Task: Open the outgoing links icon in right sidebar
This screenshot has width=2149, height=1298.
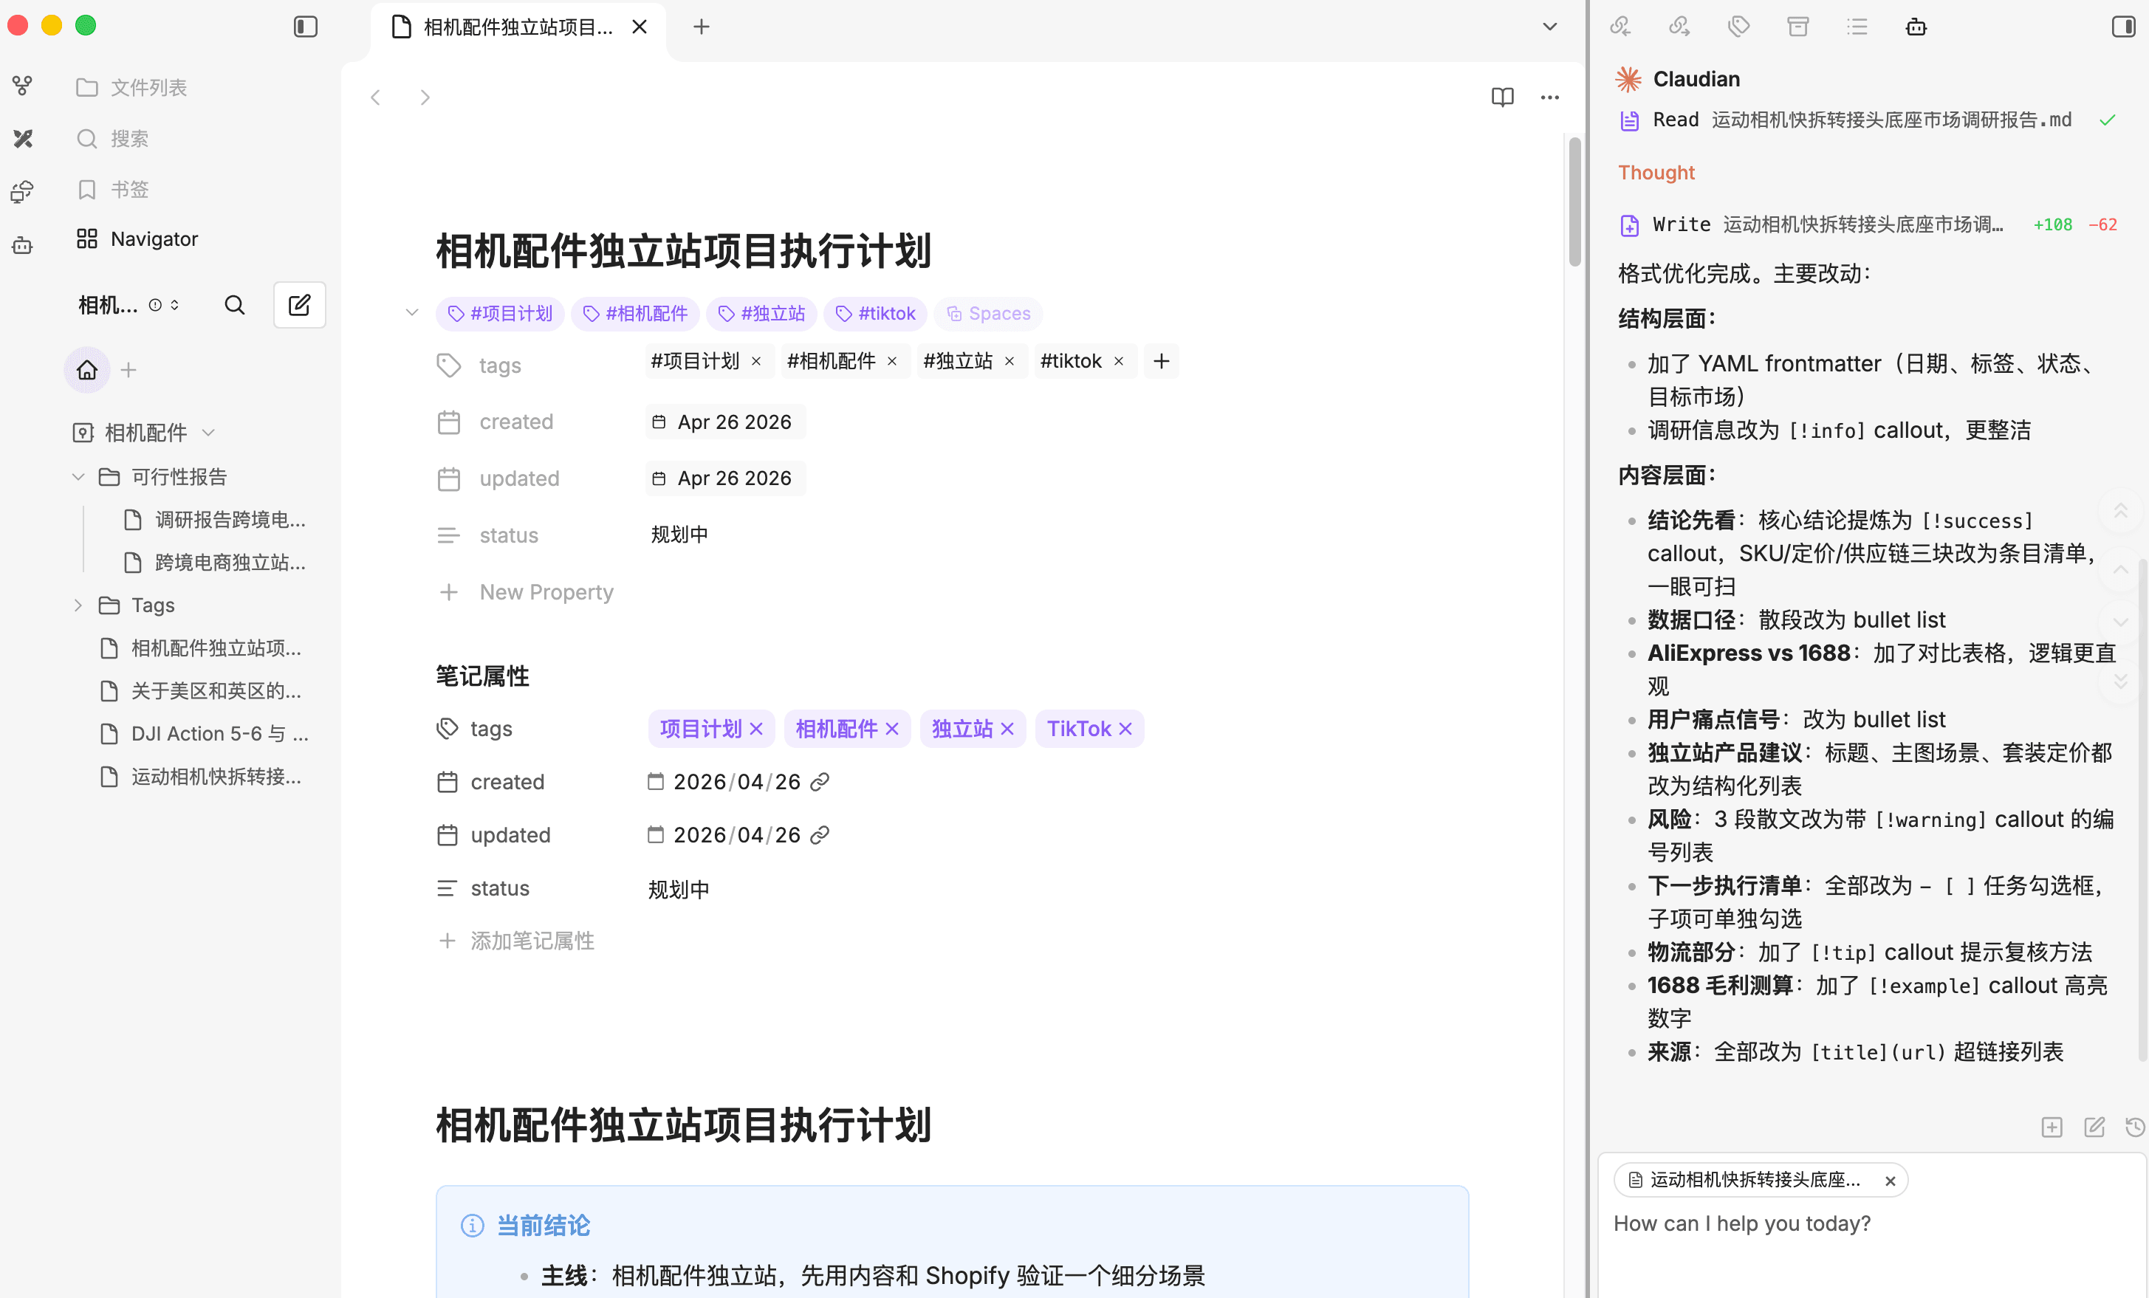Action: (x=1680, y=27)
